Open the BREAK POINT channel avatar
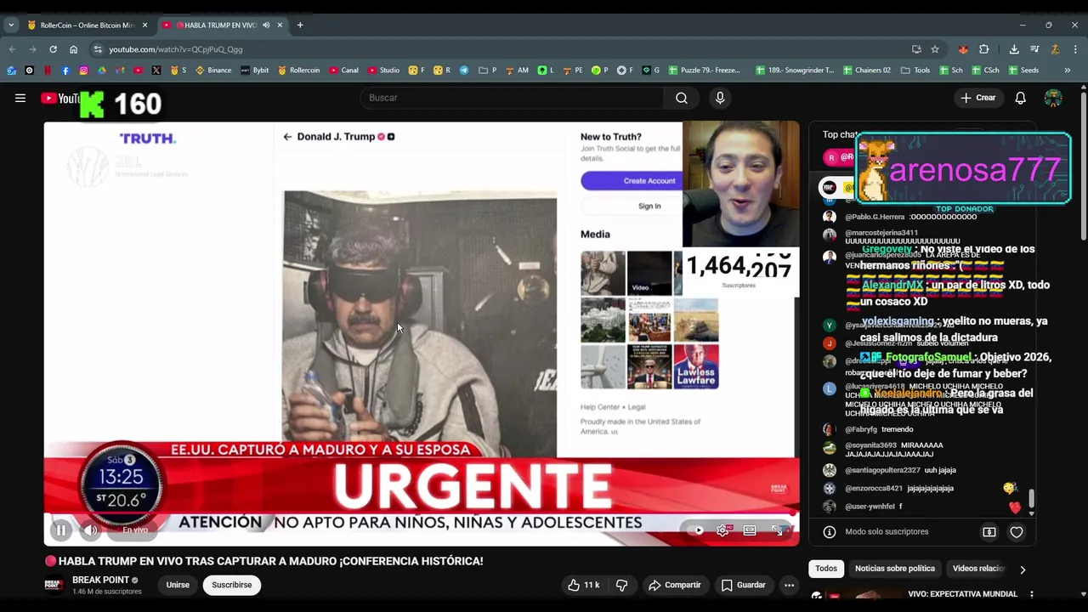Viewport: 1088px width, 612px height. tap(54, 585)
